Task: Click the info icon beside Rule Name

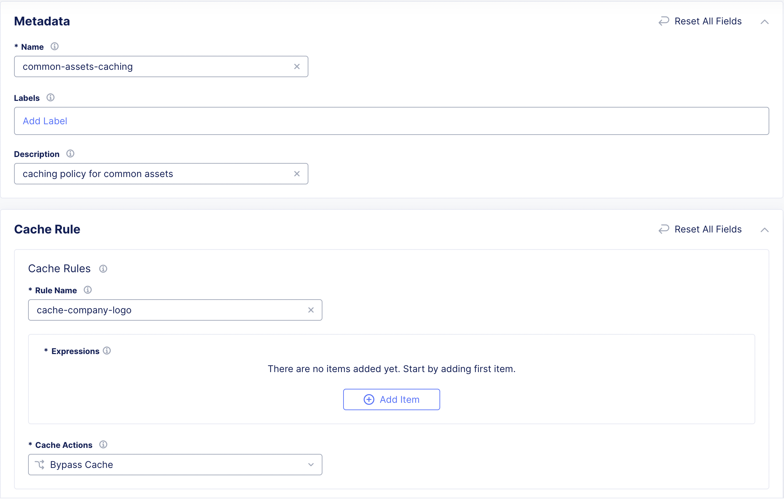Action: click(88, 290)
